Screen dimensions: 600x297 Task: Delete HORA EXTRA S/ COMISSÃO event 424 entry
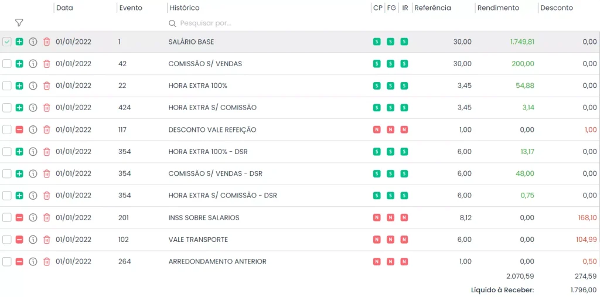tap(46, 108)
